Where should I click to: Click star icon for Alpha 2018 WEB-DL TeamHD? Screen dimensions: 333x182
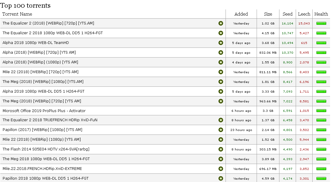(221, 43)
